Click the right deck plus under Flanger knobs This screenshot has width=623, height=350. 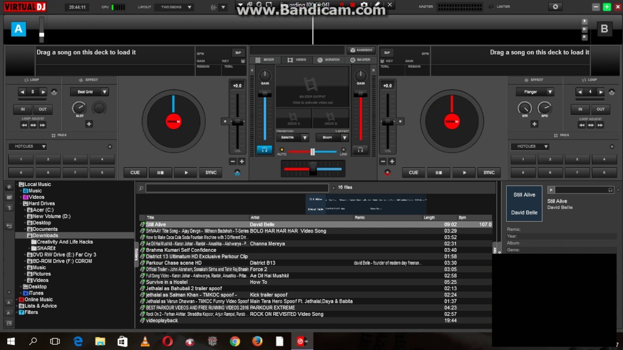coord(534,124)
